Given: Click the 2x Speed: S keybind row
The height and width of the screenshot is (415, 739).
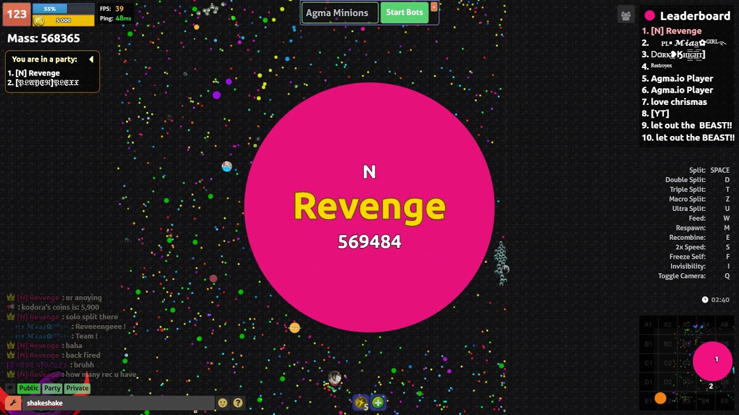Looking at the screenshot, I should click(703, 247).
